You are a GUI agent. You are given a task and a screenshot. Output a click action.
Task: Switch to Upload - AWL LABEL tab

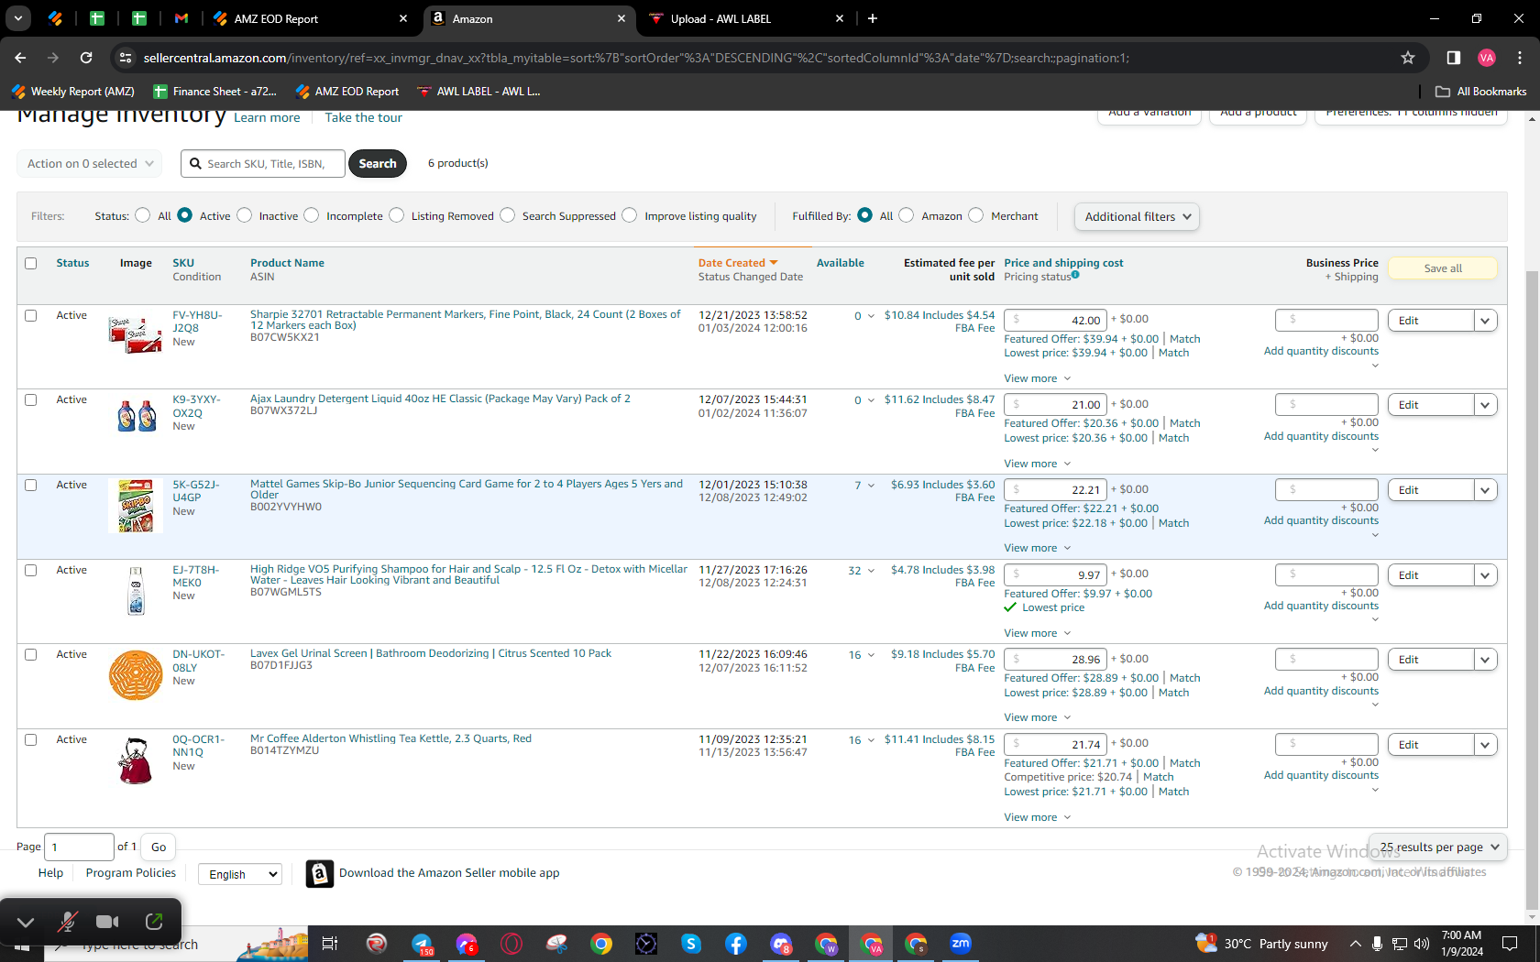pos(747,18)
